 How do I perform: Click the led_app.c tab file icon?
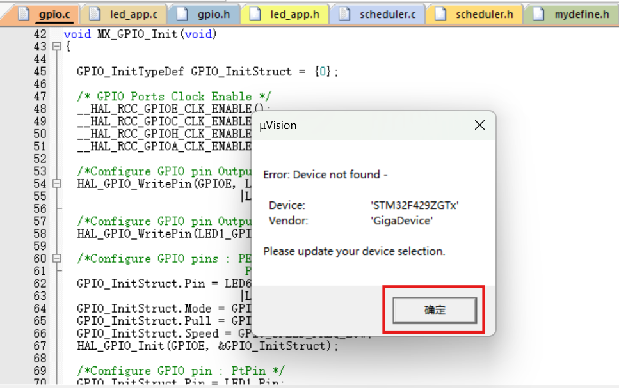tap(95, 14)
